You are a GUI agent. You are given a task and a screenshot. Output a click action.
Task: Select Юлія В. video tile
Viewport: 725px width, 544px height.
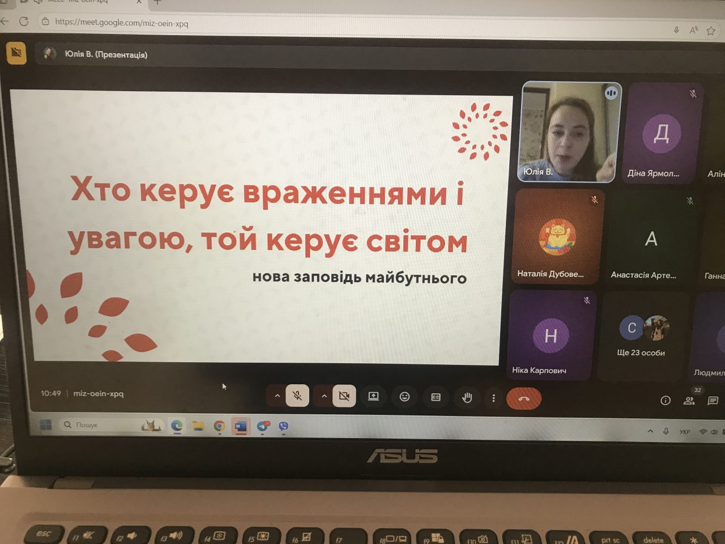click(x=569, y=131)
